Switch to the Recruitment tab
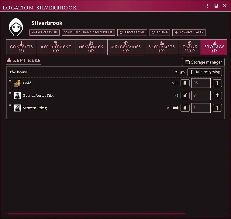 [x=56, y=47]
